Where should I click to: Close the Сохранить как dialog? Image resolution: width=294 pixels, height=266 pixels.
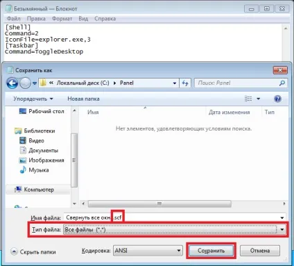pos(280,70)
